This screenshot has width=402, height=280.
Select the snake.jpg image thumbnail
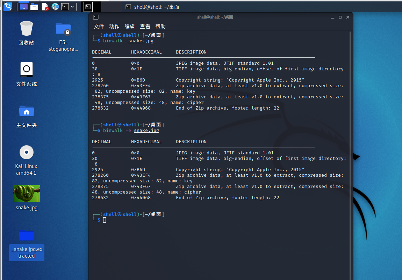27,194
